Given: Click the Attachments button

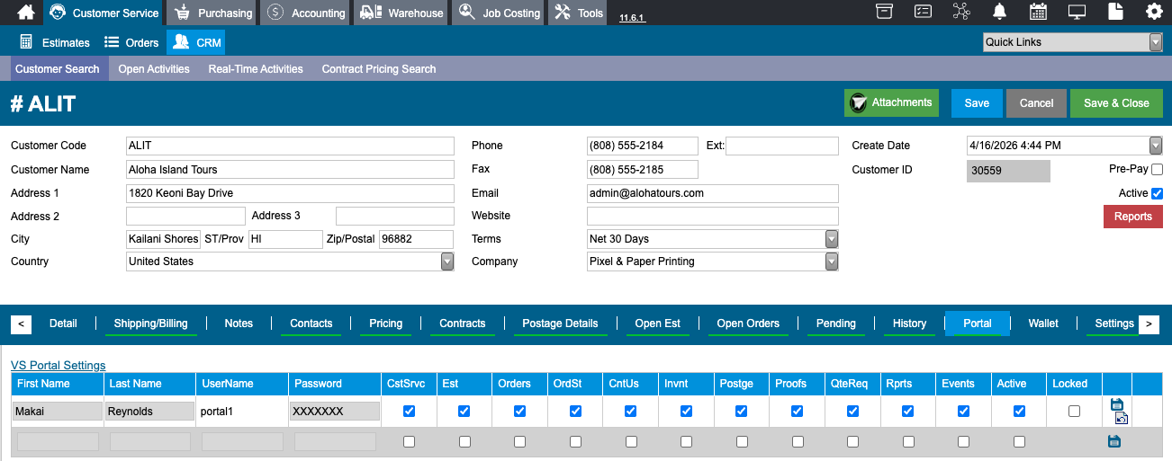Looking at the screenshot, I should [x=891, y=103].
